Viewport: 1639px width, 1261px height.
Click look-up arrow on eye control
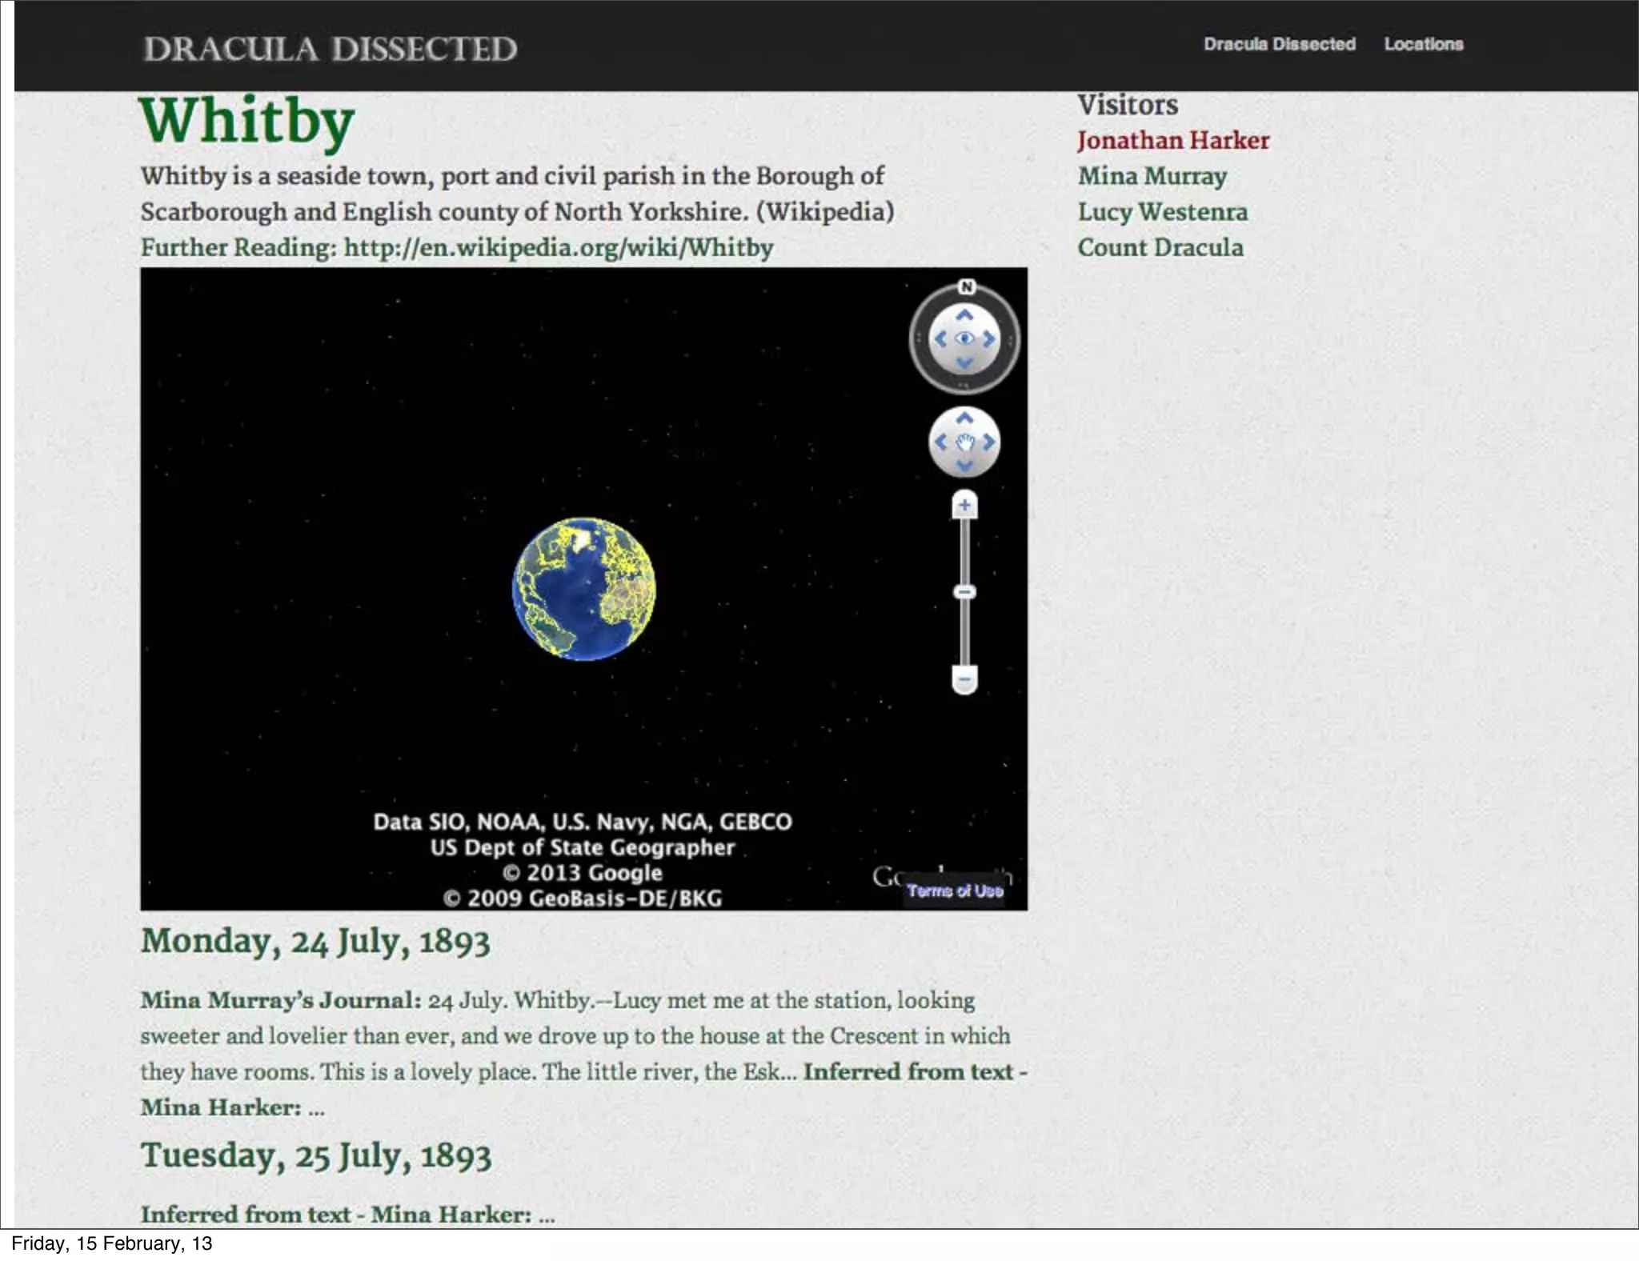[x=965, y=315]
